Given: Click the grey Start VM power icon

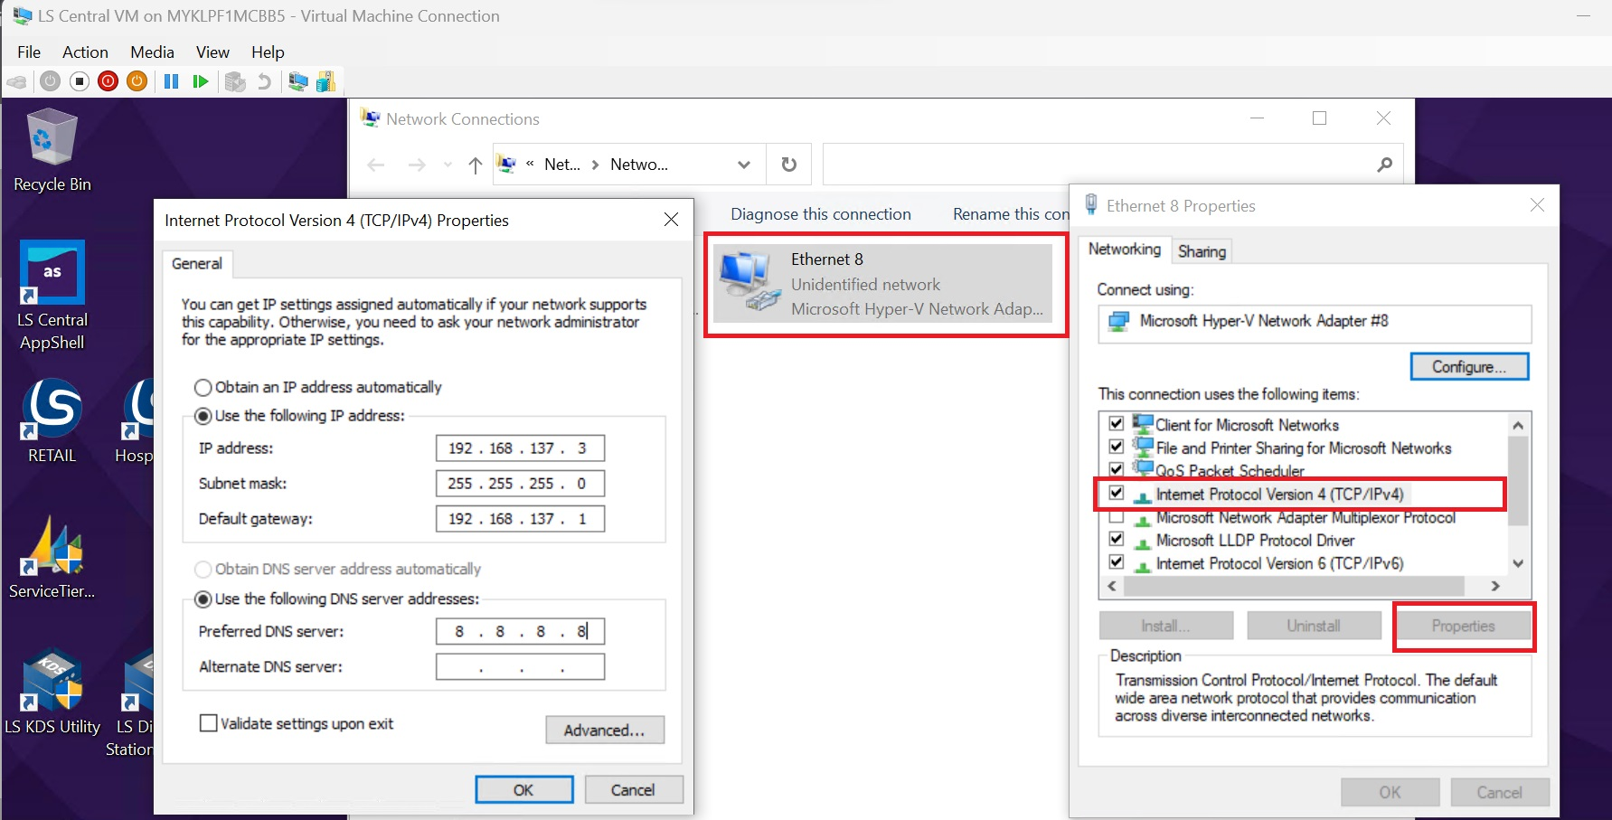Looking at the screenshot, I should tap(51, 81).
